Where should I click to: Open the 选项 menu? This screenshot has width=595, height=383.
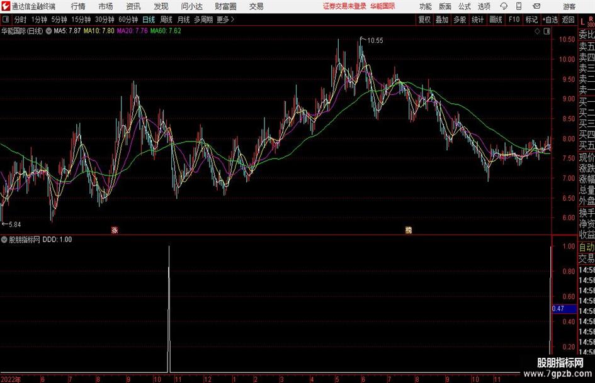tap(484, 6)
